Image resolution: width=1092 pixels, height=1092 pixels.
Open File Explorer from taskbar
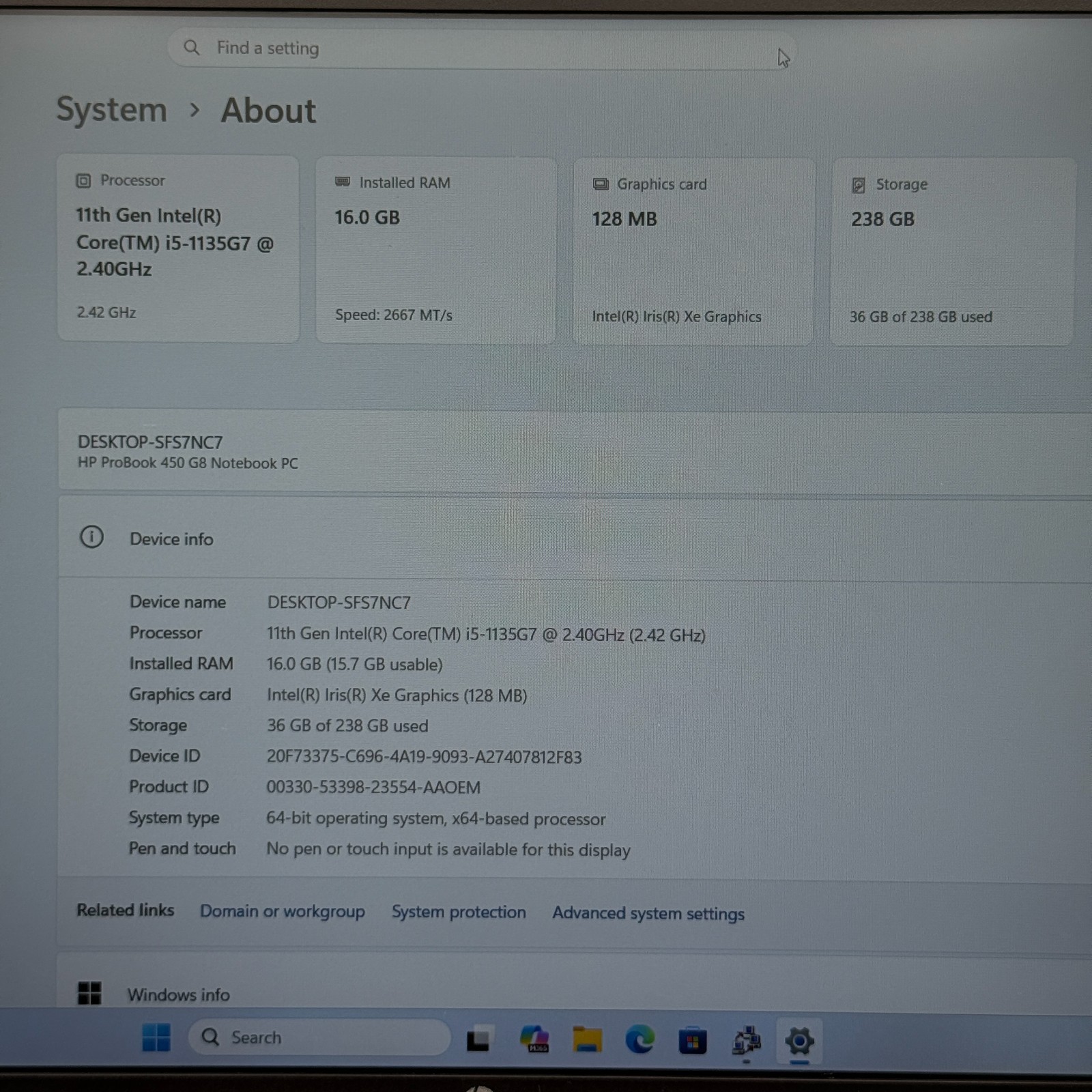pos(587,1039)
